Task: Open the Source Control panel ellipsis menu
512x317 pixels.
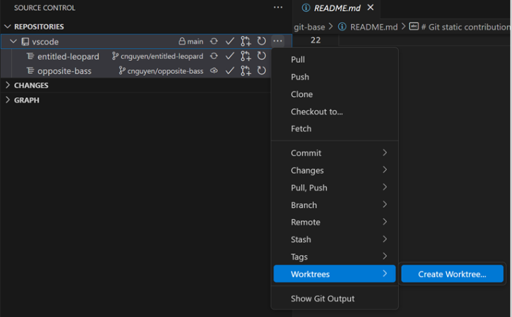Action: pos(278,7)
